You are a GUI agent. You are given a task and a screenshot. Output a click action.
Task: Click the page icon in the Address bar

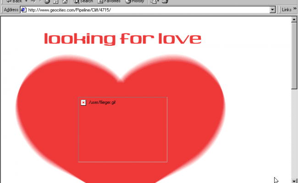pos(23,10)
